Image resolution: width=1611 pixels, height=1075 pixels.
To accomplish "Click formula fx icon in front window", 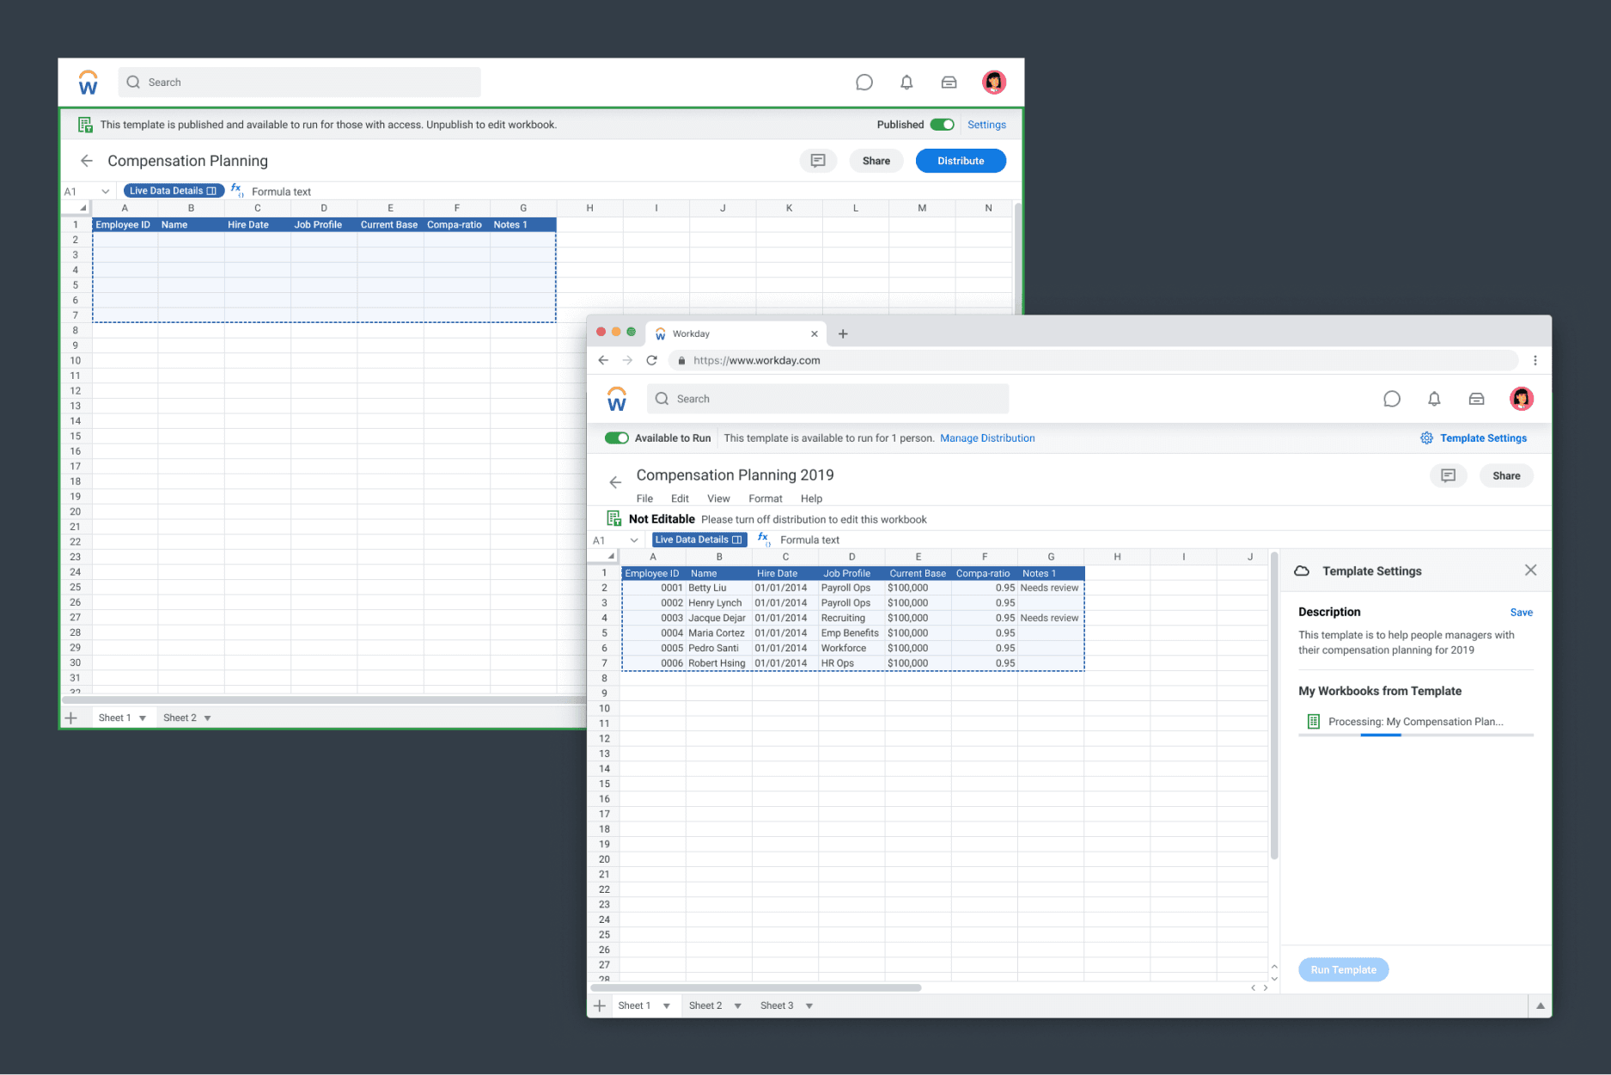I will (x=764, y=540).
